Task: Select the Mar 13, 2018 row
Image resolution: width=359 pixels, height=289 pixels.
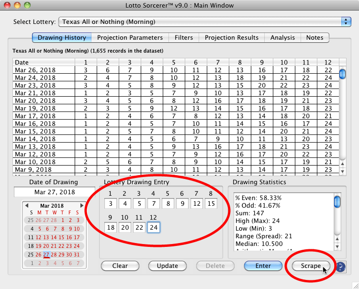Action: pyautogui.click(x=176, y=147)
